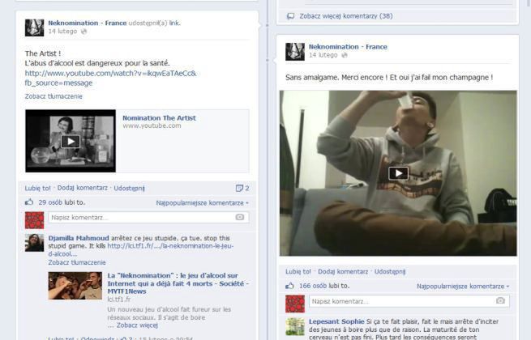This screenshot has width=531, height=340.
Task: Open Neknomination France avatar on the right post
Action: pyautogui.click(x=295, y=52)
